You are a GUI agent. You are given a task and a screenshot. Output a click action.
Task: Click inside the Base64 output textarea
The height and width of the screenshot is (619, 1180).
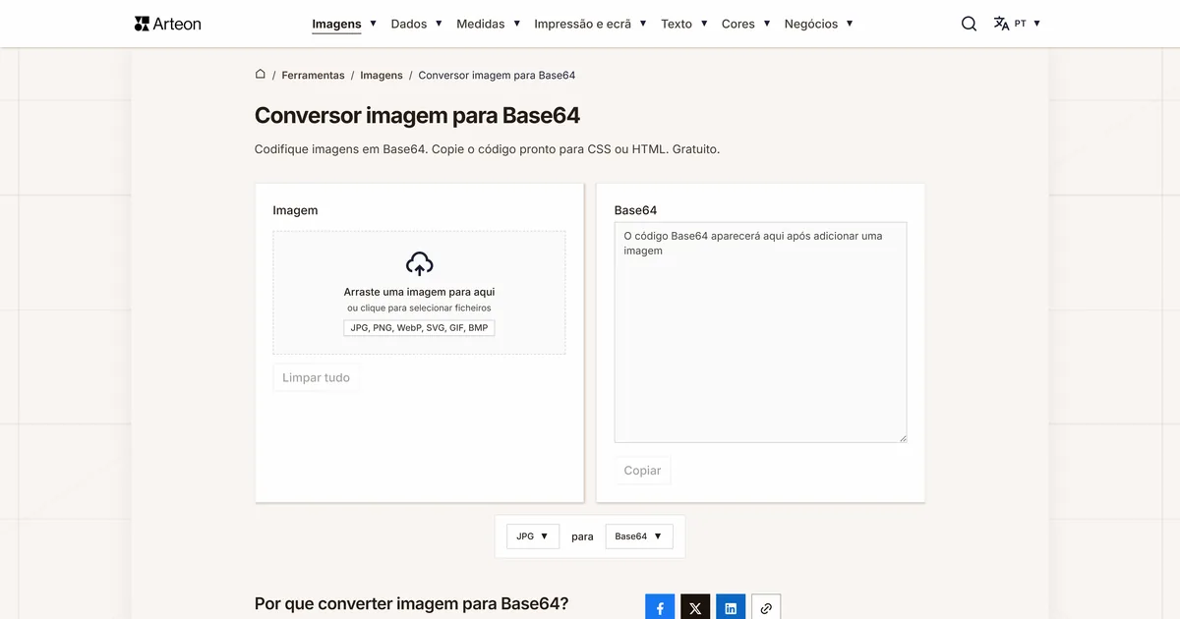click(x=760, y=332)
